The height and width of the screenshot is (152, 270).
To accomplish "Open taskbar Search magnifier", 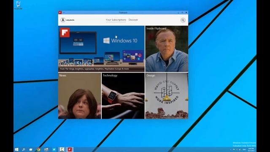I will click(24, 149).
